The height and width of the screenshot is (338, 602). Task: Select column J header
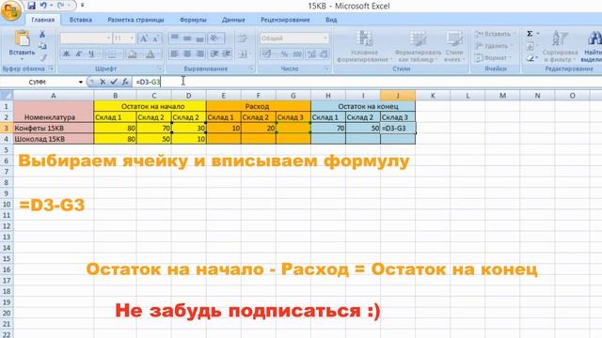[398, 96]
